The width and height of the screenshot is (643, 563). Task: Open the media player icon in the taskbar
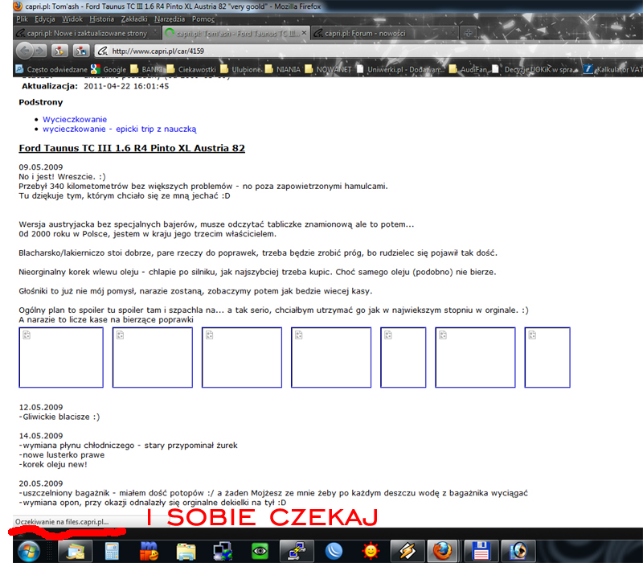click(x=518, y=551)
